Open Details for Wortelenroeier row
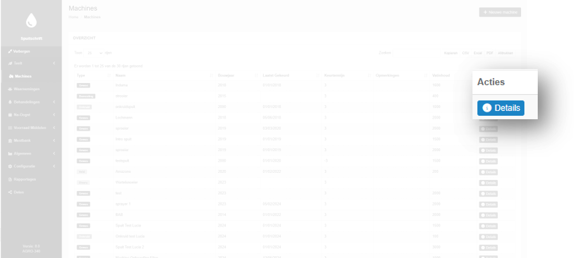Screen dimensions: 574x258 click(488, 183)
